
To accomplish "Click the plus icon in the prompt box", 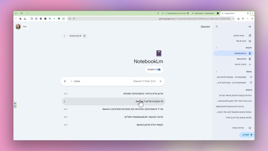I will pyautogui.click(x=160, y=81).
